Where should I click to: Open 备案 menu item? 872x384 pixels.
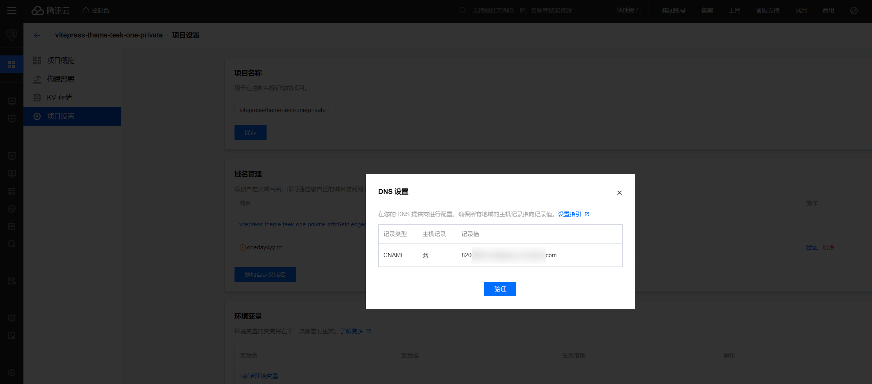(707, 11)
